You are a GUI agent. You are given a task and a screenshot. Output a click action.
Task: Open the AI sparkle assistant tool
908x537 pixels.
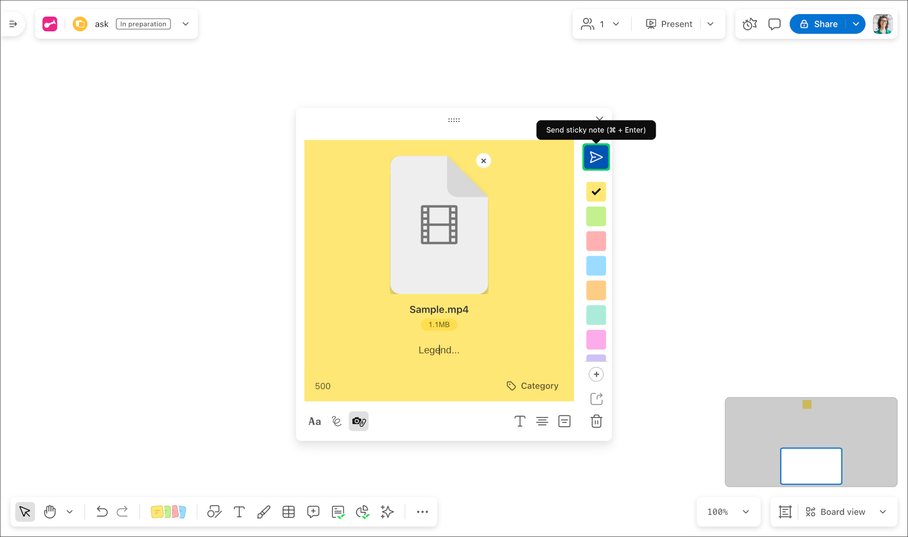(387, 512)
